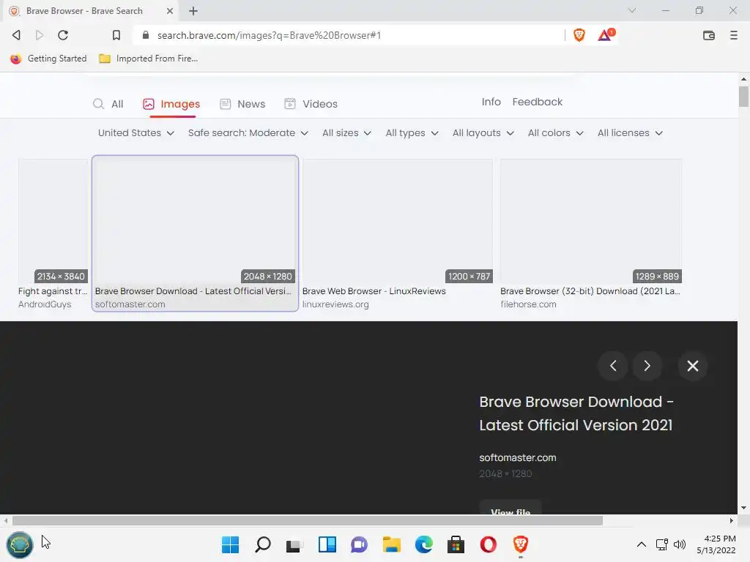Launch Opera browser from taskbar
This screenshot has width=750, height=562.
pos(489,544)
